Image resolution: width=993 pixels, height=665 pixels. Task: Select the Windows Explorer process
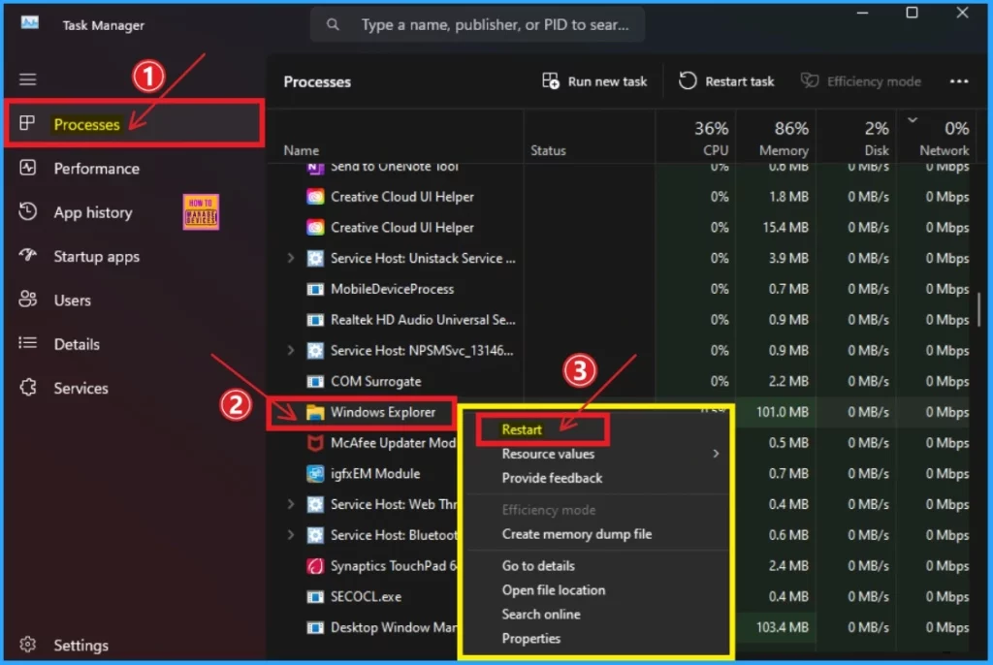click(382, 412)
